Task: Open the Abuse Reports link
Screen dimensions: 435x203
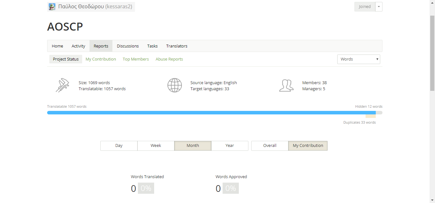Action: (169, 59)
